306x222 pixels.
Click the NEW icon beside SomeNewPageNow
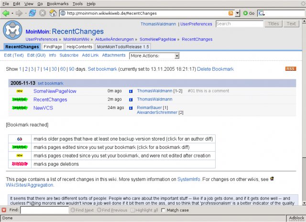pos(19,91)
